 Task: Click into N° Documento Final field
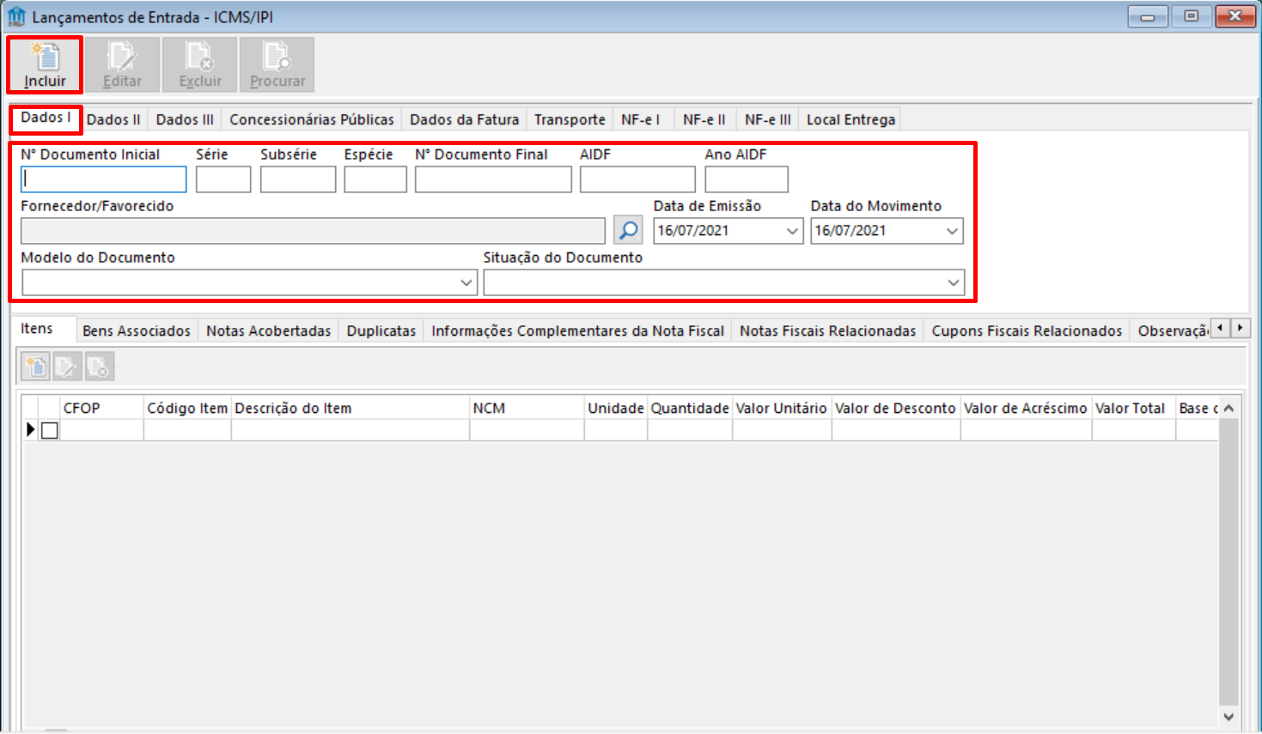493,179
